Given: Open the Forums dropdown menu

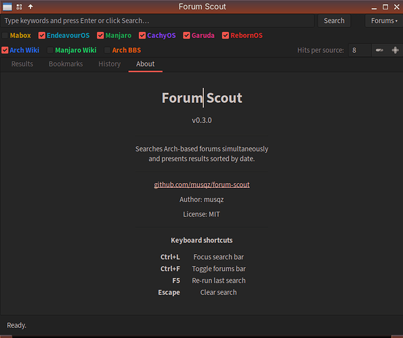Looking at the screenshot, I should pyautogui.click(x=384, y=21).
